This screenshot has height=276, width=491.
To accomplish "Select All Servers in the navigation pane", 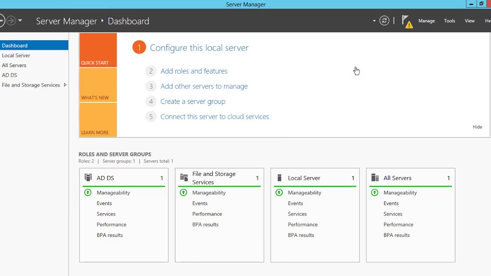I will (x=34, y=65).
